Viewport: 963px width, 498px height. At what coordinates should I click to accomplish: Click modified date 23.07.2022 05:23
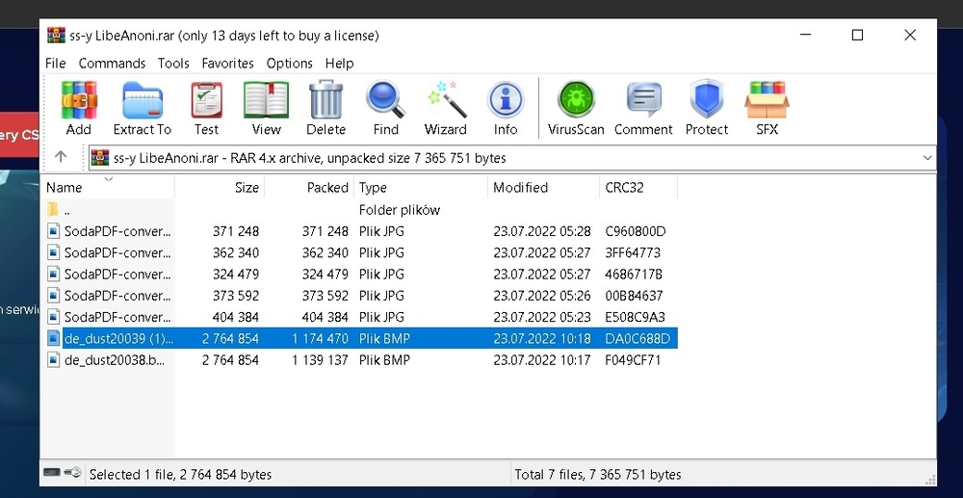click(x=541, y=317)
